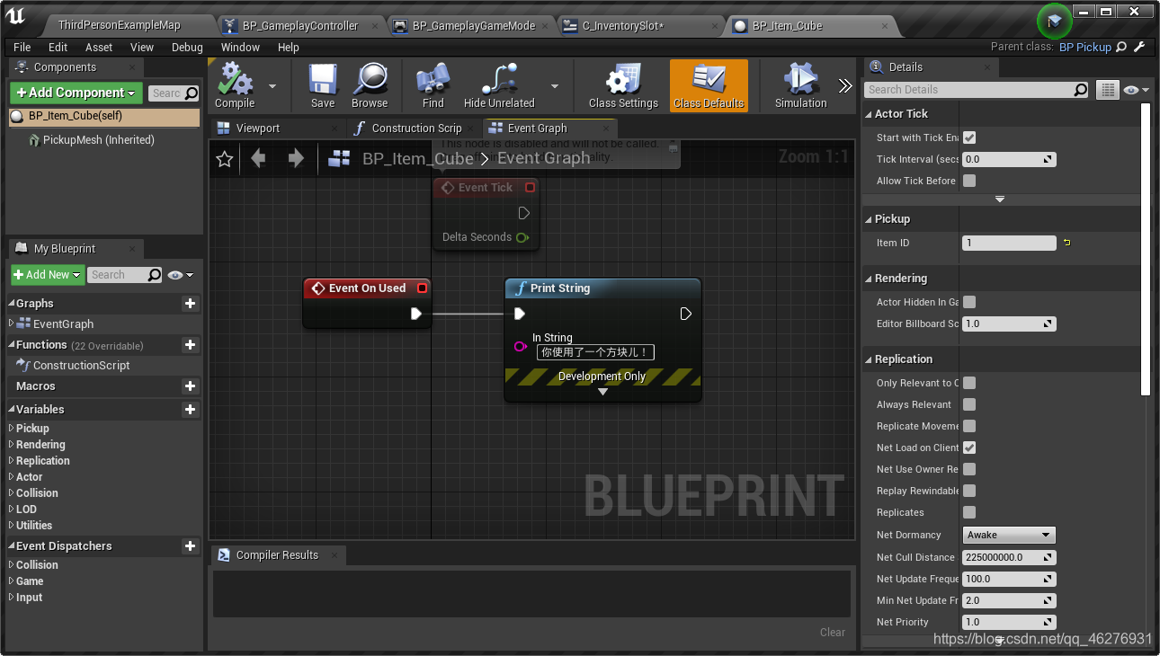Open Compile options dropdown arrow
The image size is (1160, 656).
coord(272,86)
